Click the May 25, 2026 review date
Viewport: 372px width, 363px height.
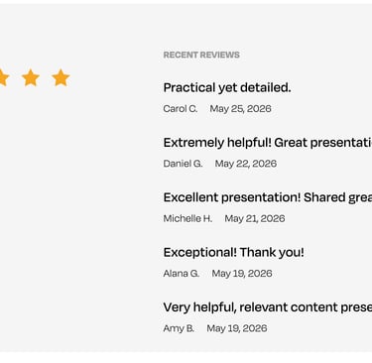tap(241, 108)
